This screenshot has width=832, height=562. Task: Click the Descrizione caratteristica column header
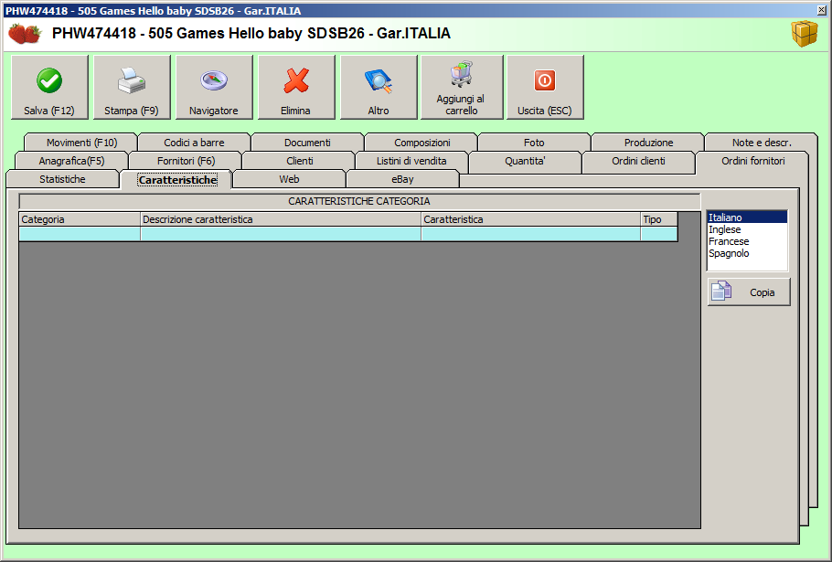pos(281,219)
